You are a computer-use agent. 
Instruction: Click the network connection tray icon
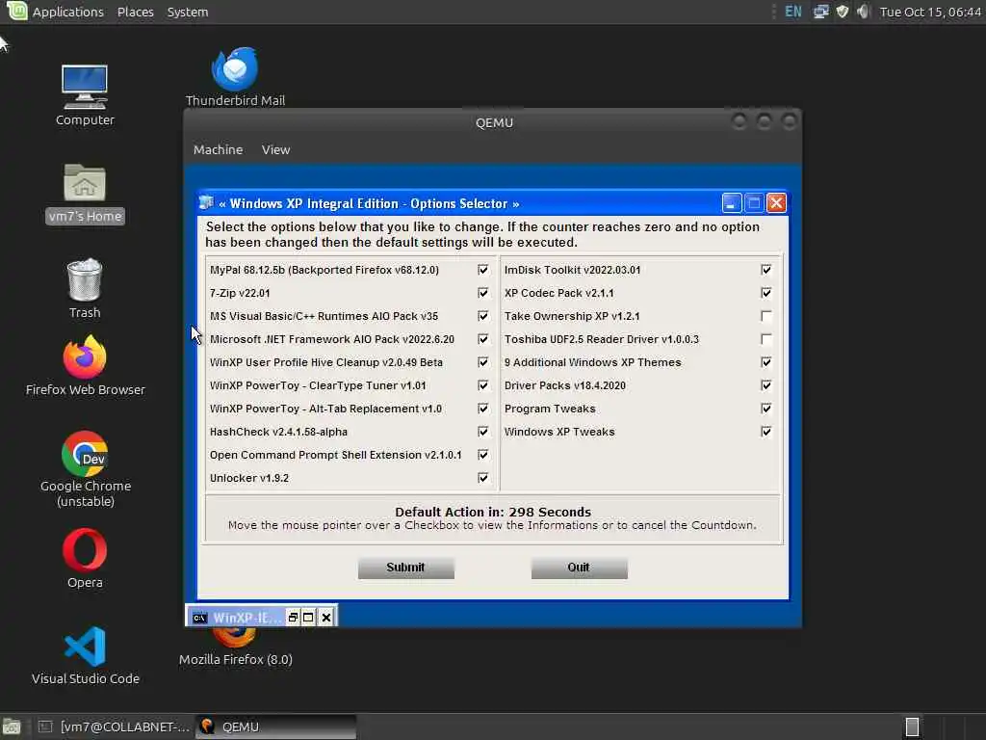pyautogui.click(x=820, y=12)
